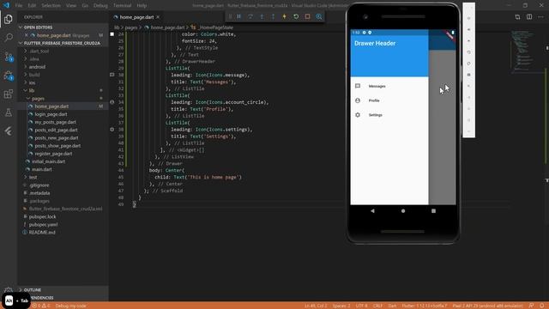This screenshot has width=549, height=309.
Task: Click the emulator volume down button
Action: click(469, 41)
